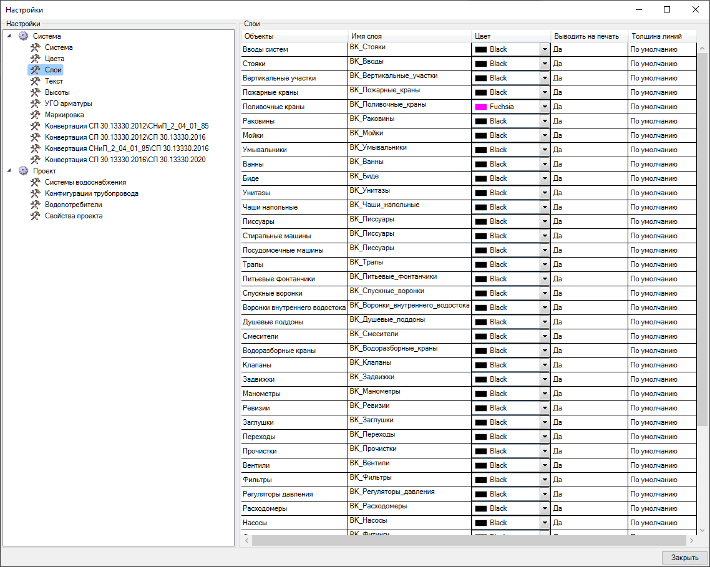Collapse the Система tree root
This screenshot has width=710, height=567.
[9, 36]
